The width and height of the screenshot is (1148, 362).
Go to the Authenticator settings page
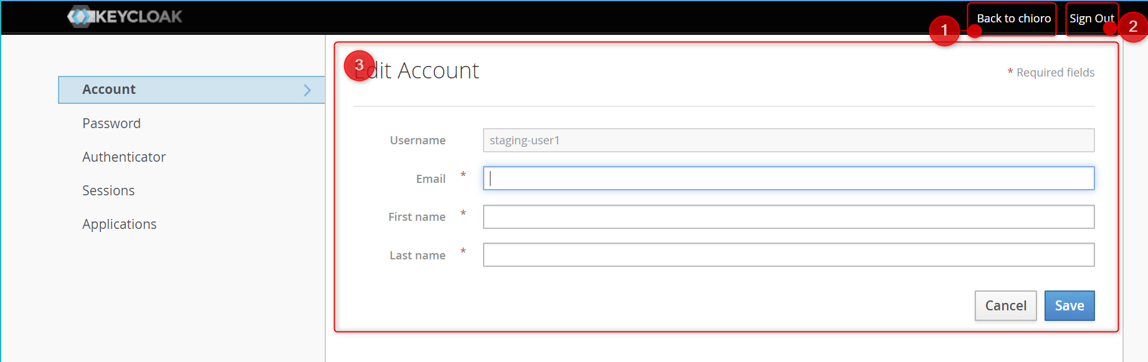coord(124,157)
